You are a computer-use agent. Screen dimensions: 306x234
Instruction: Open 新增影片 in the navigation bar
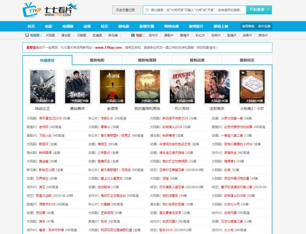pyautogui.click(x=196, y=26)
